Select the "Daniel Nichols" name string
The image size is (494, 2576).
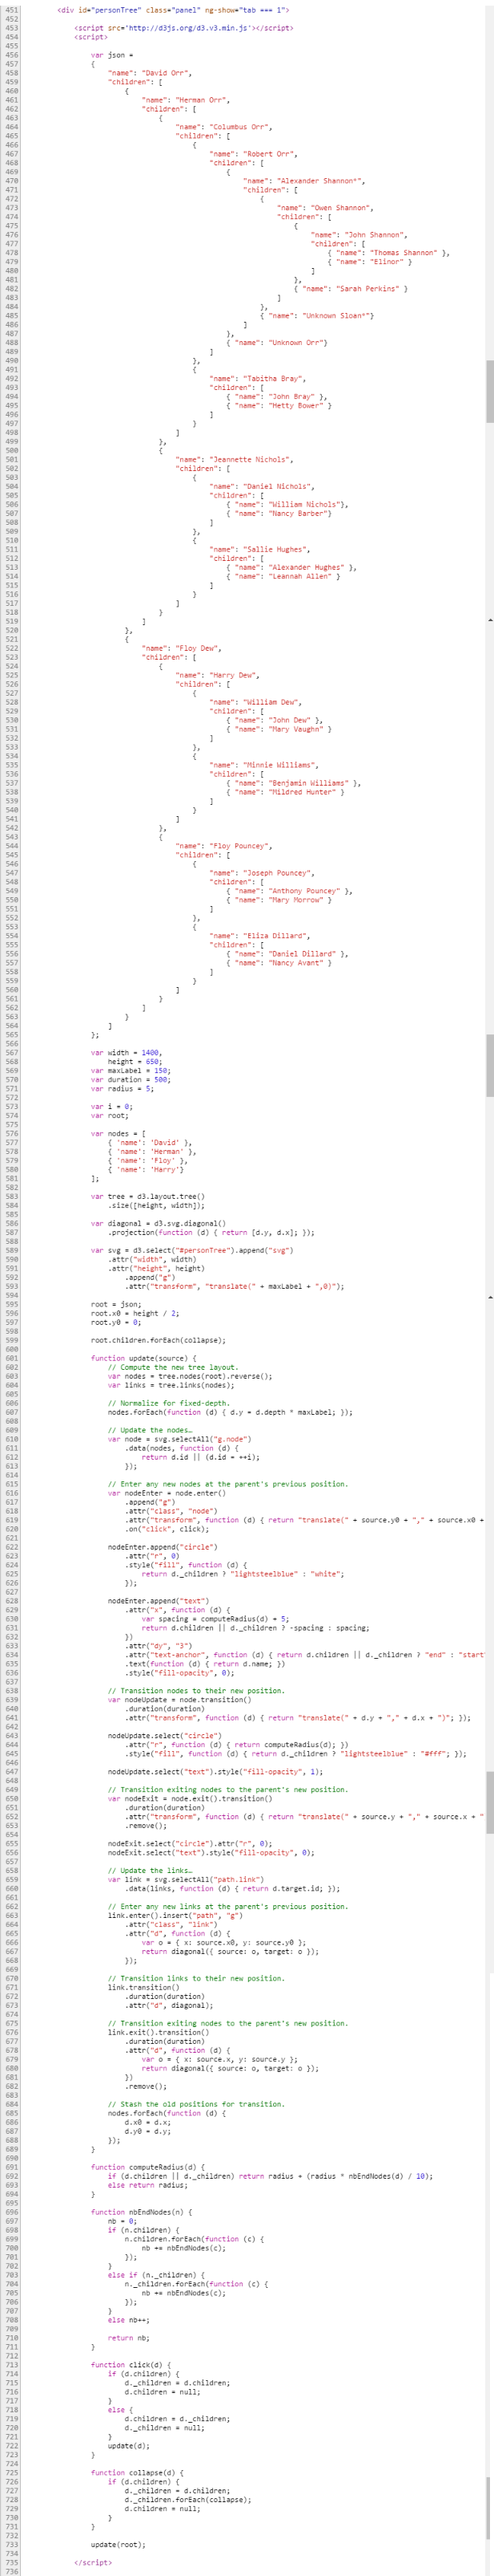(x=279, y=487)
